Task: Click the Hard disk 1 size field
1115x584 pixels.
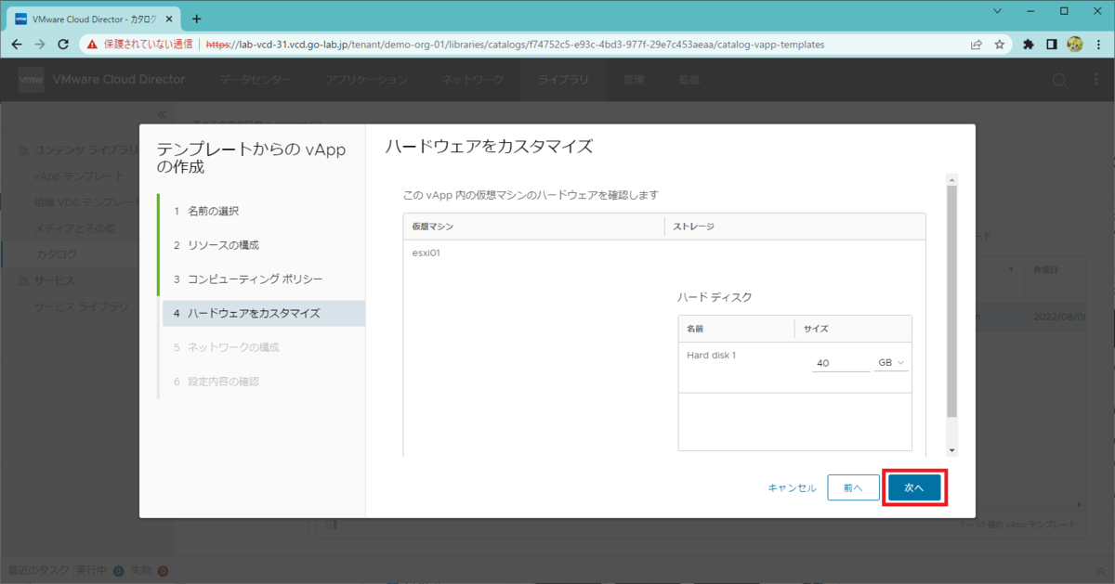Action: (841, 363)
